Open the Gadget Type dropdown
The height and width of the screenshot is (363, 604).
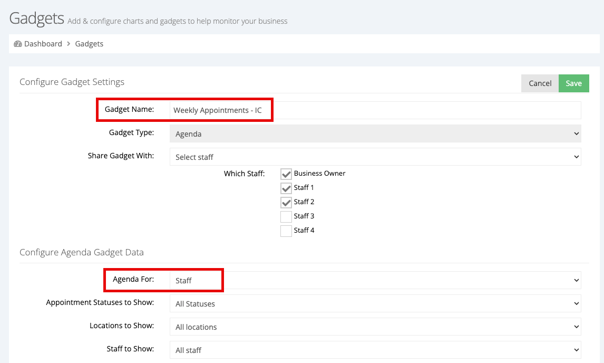coord(375,134)
